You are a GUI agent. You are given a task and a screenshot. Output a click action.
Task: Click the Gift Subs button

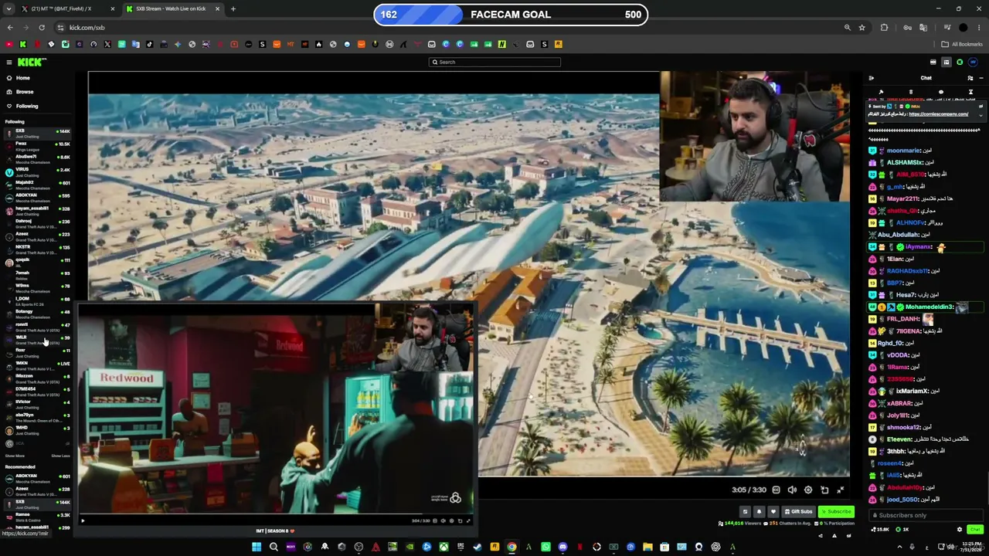(x=798, y=511)
